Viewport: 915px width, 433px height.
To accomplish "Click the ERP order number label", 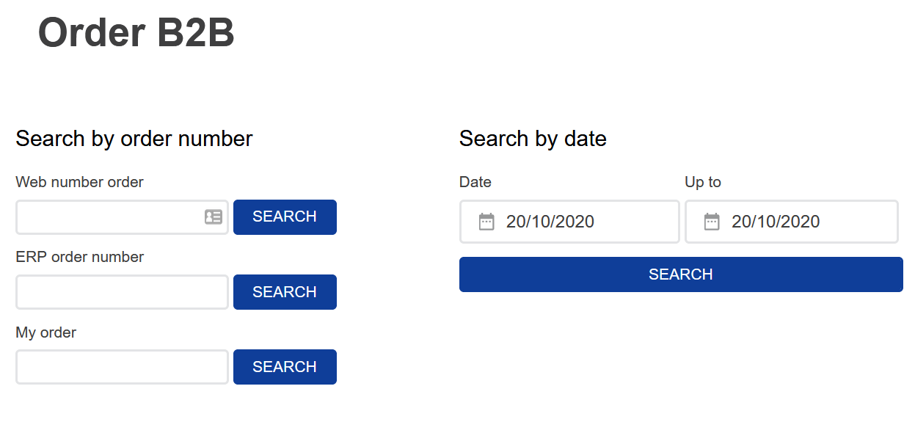I will [79, 257].
